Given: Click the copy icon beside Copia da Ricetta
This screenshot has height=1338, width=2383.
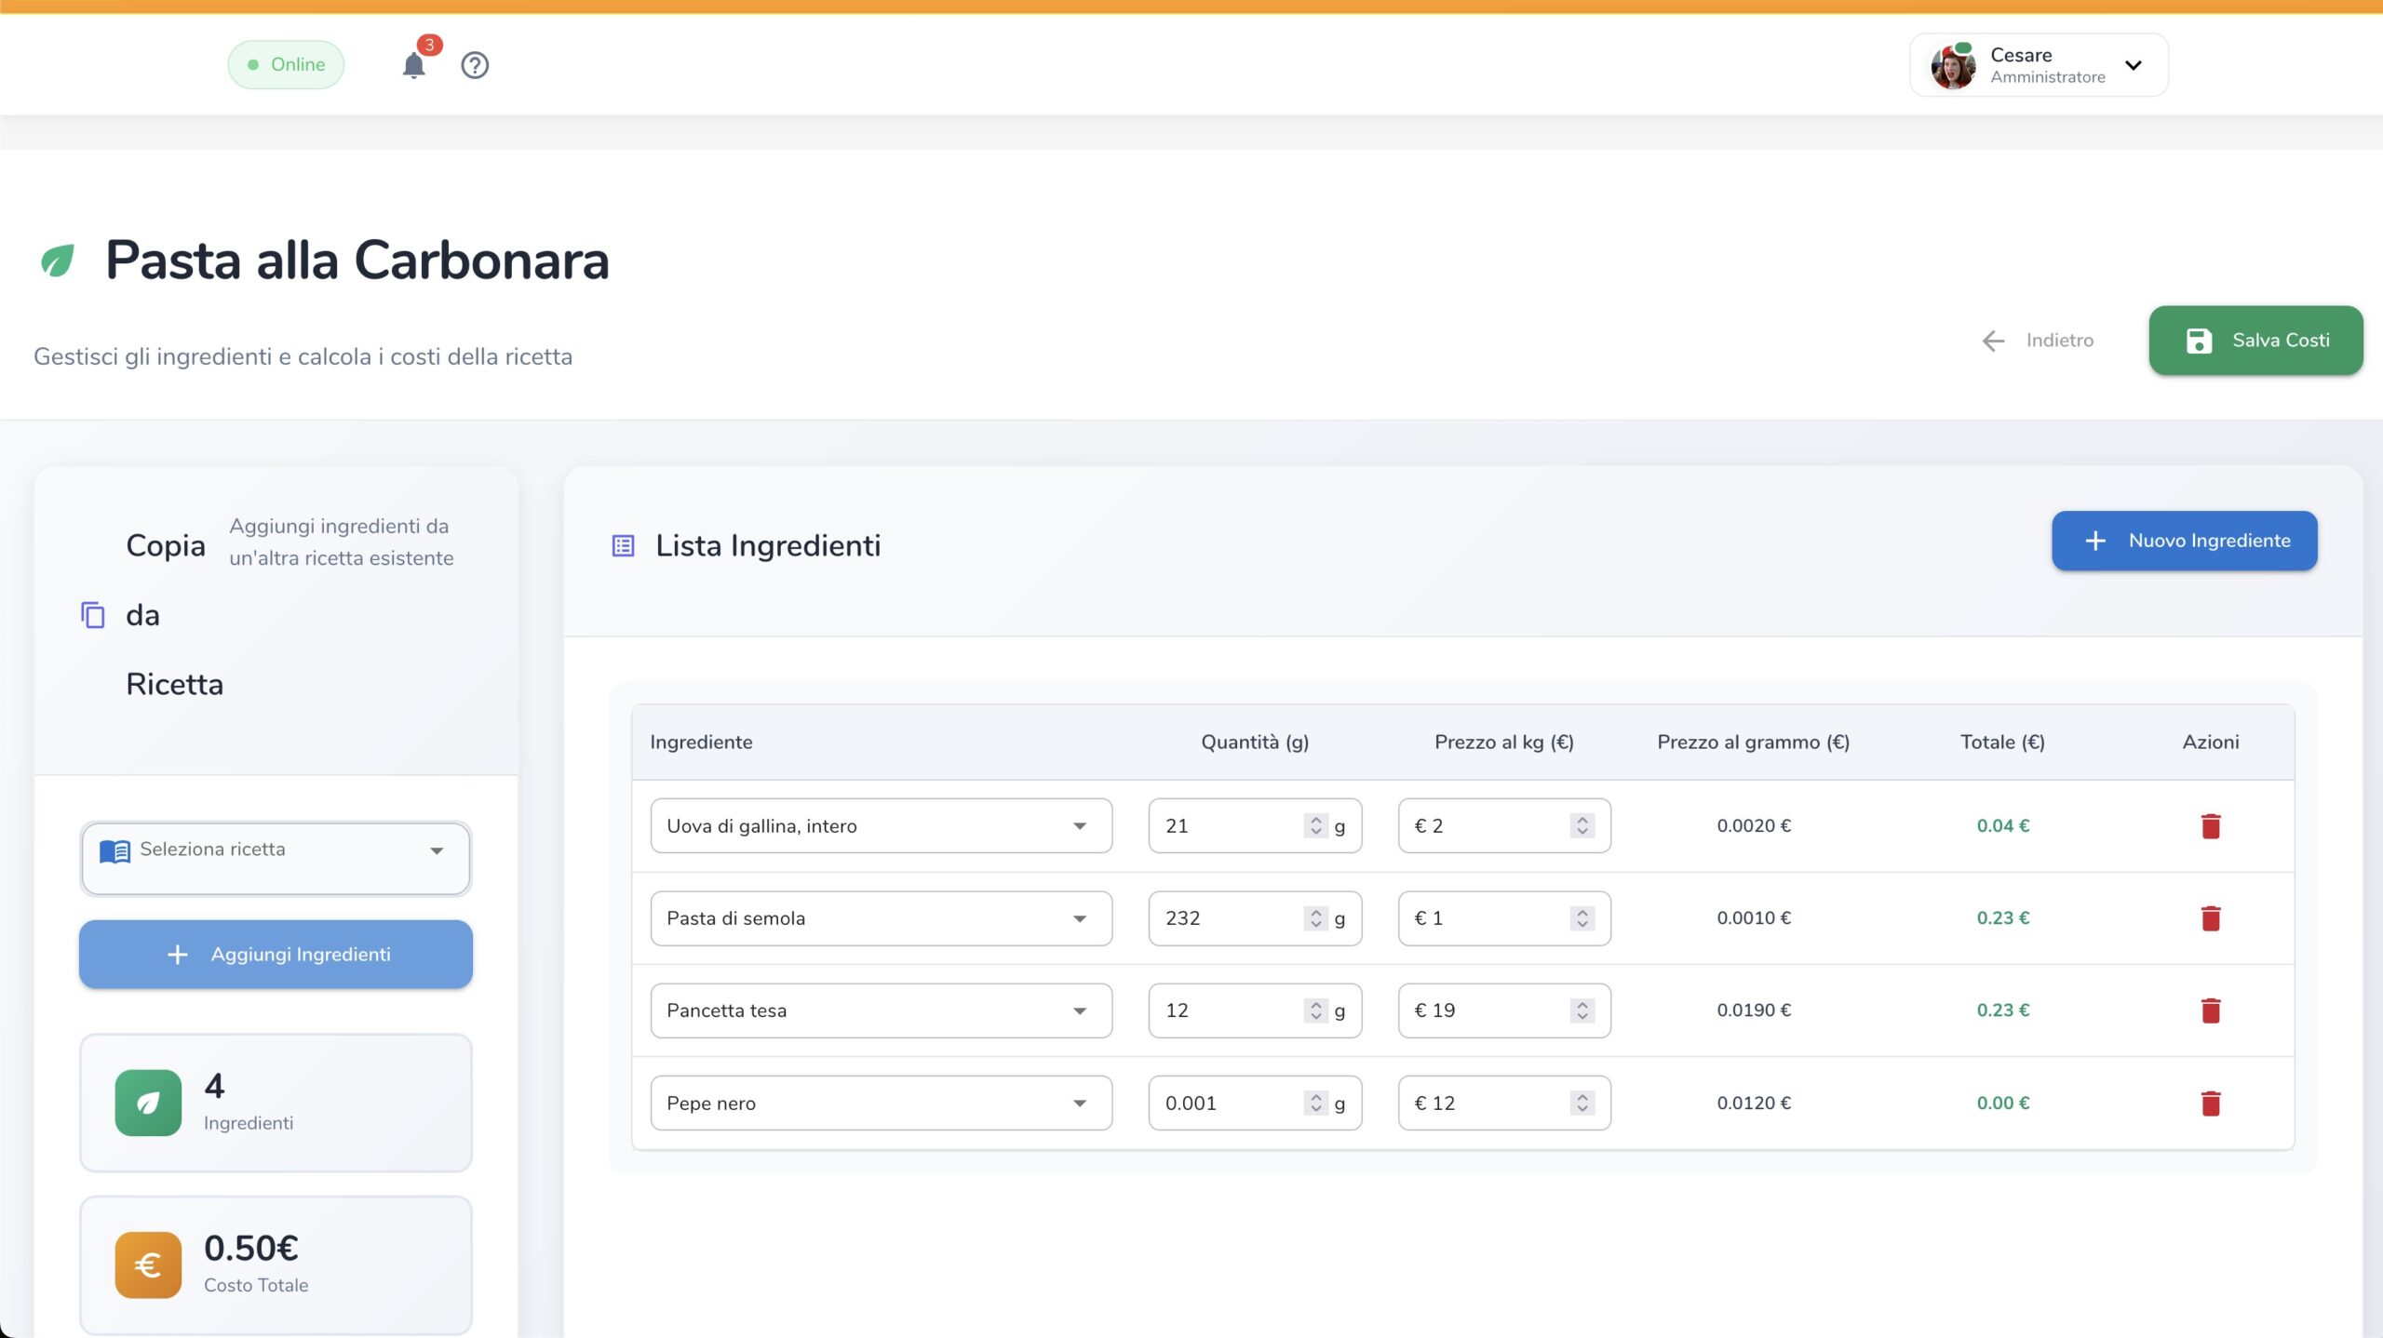Looking at the screenshot, I should click(93, 615).
